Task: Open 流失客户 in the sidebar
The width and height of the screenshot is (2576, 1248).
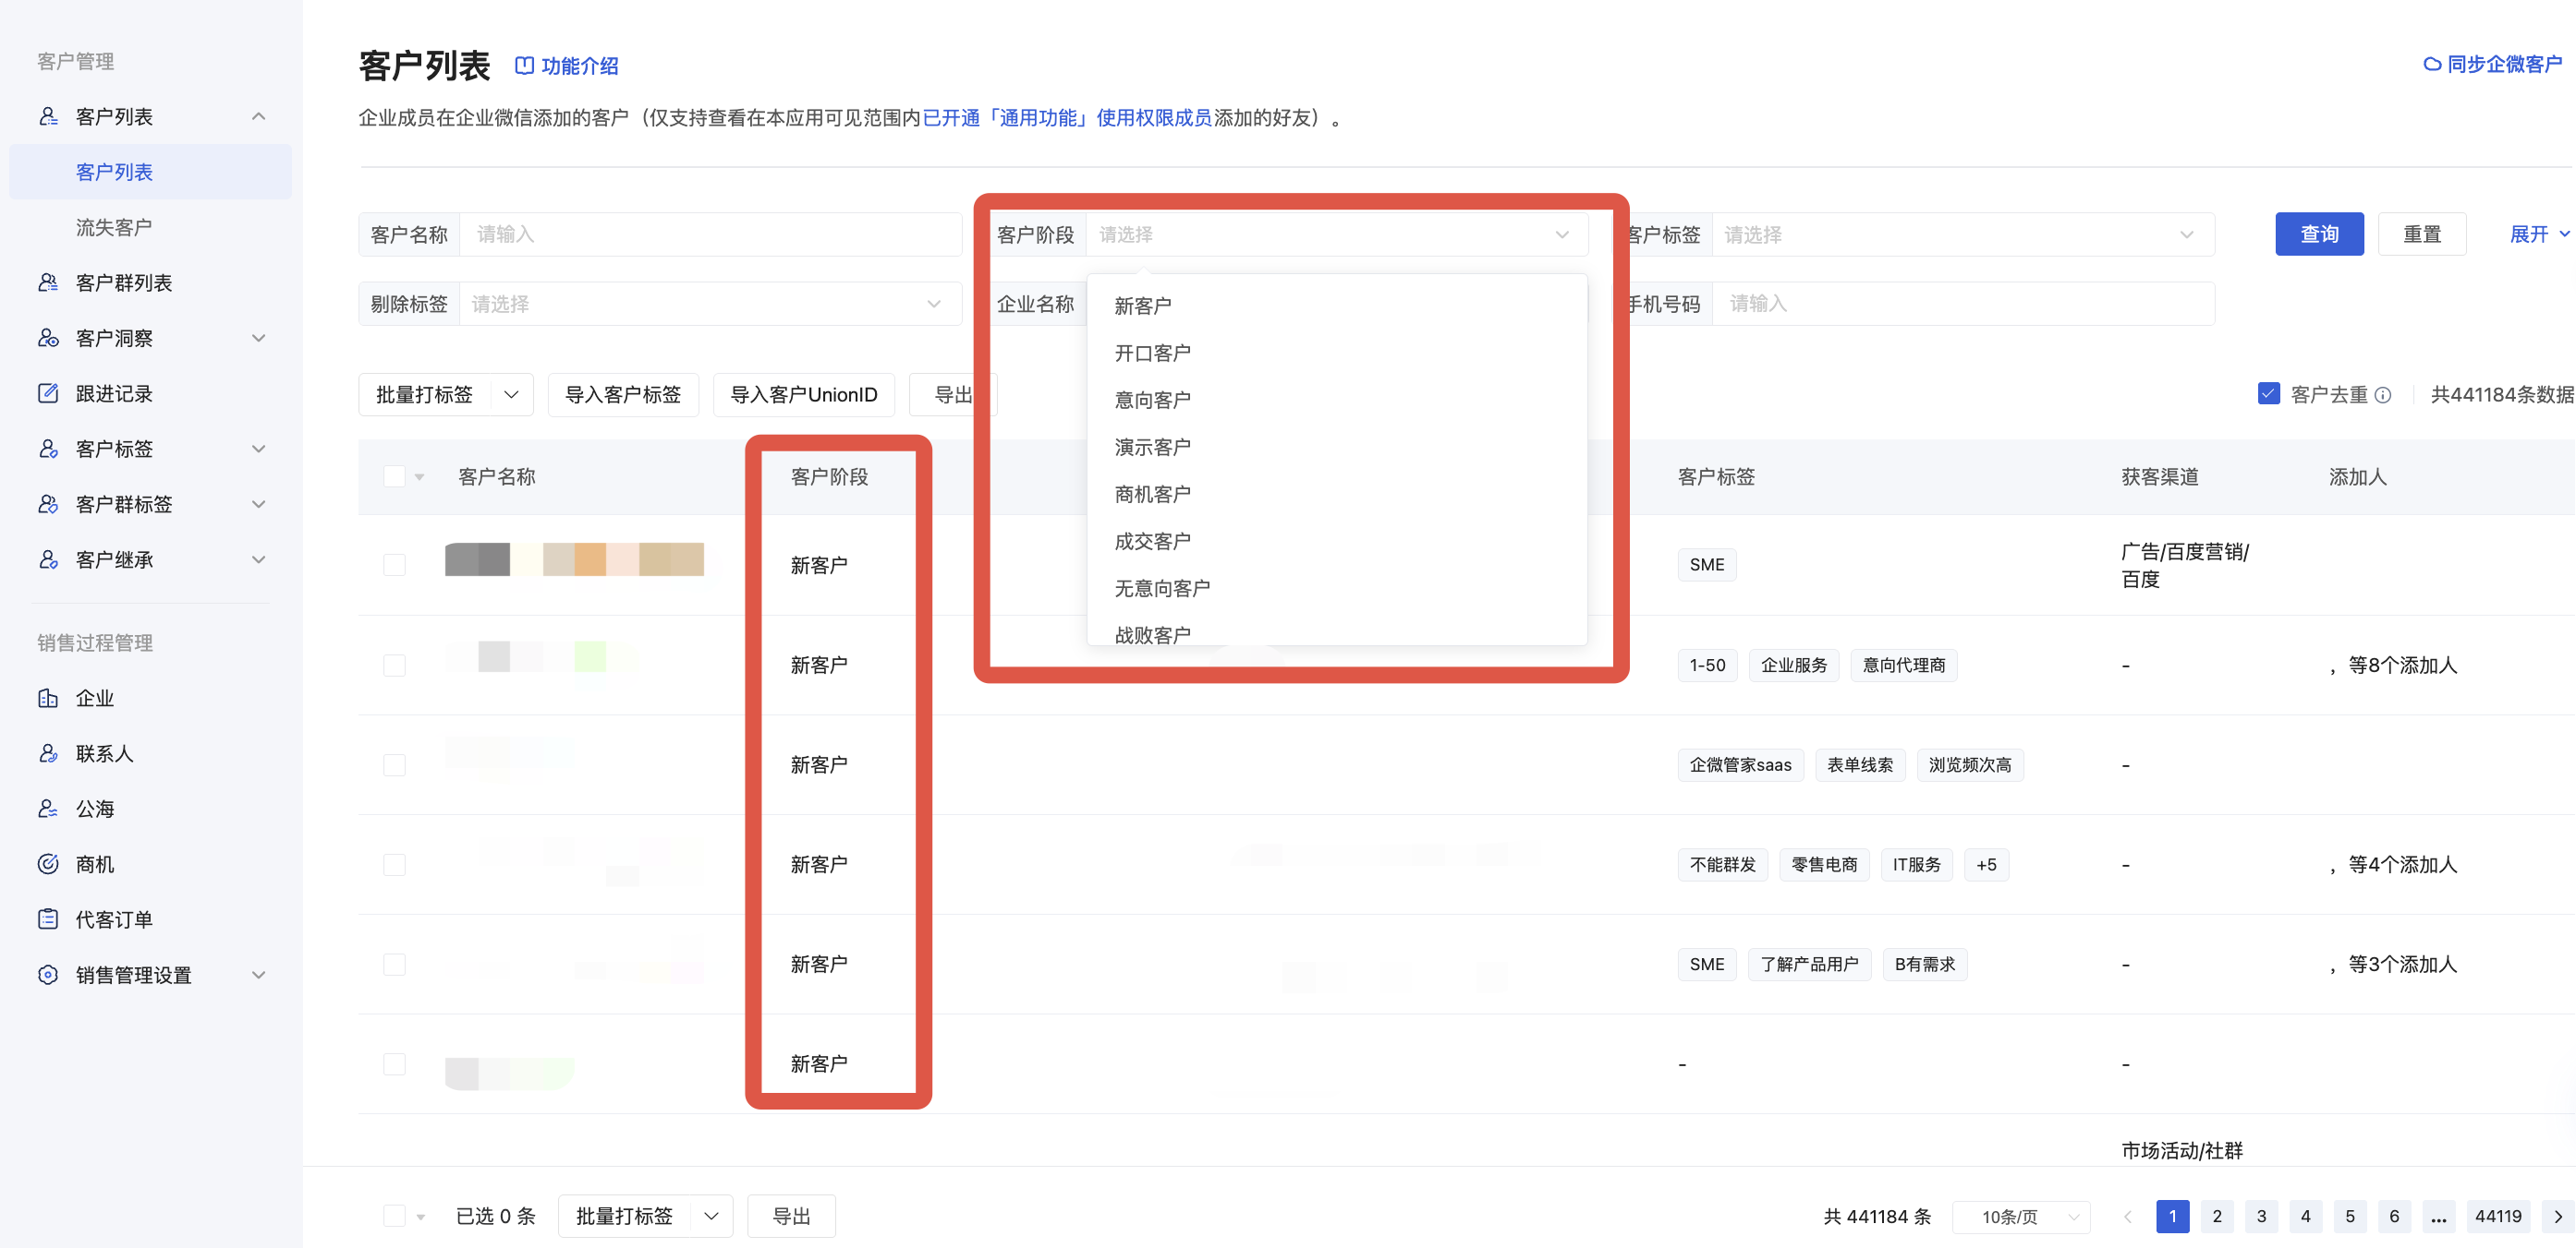Action: (x=114, y=227)
